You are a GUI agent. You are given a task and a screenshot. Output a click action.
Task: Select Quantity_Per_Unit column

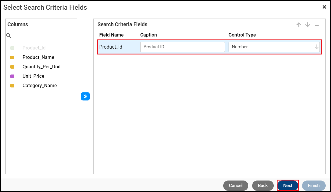[x=42, y=67]
